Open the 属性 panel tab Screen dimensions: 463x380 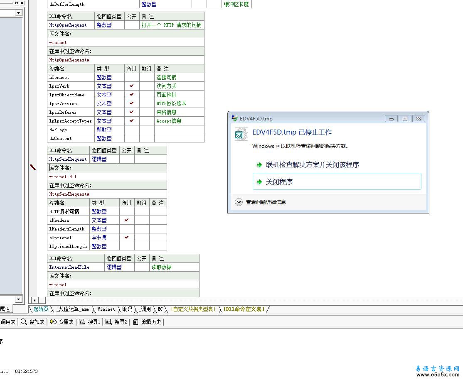[x=5, y=309]
